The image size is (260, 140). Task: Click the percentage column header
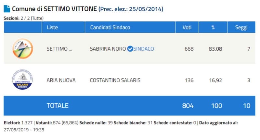[x=213, y=27]
